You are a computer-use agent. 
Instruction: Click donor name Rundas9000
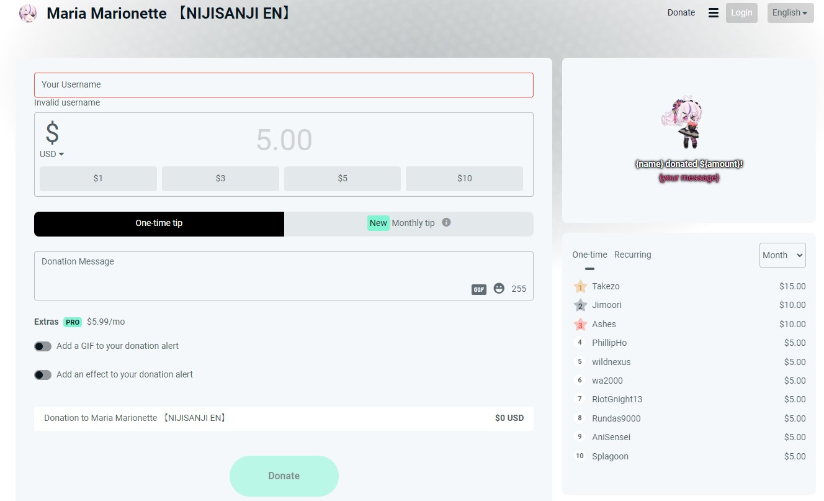616,418
